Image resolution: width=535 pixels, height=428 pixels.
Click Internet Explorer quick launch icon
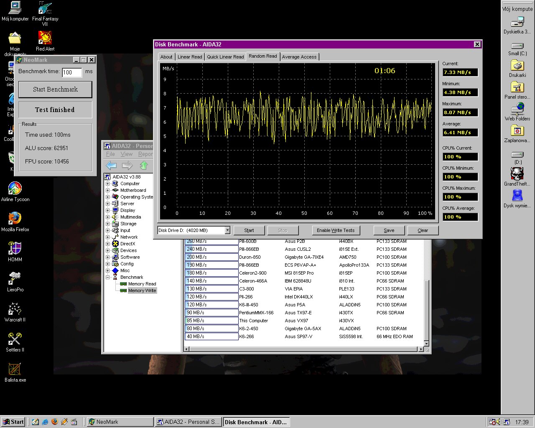click(x=45, y=422)
